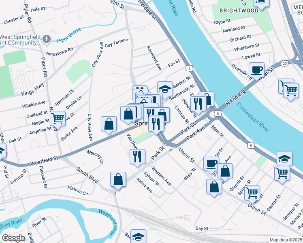Select the restaurant marker near Van Deene
The width and height of the screenshot is (303, 243).
(137, 158)
